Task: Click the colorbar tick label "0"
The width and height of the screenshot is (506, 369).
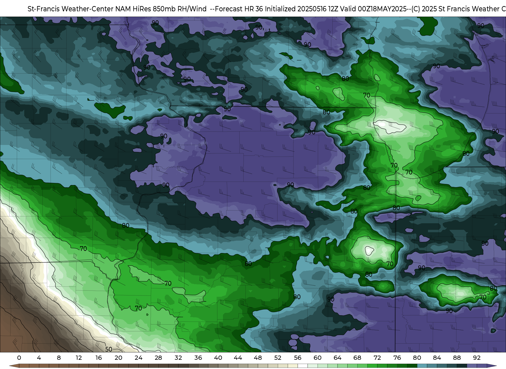Action: (19, 358)
